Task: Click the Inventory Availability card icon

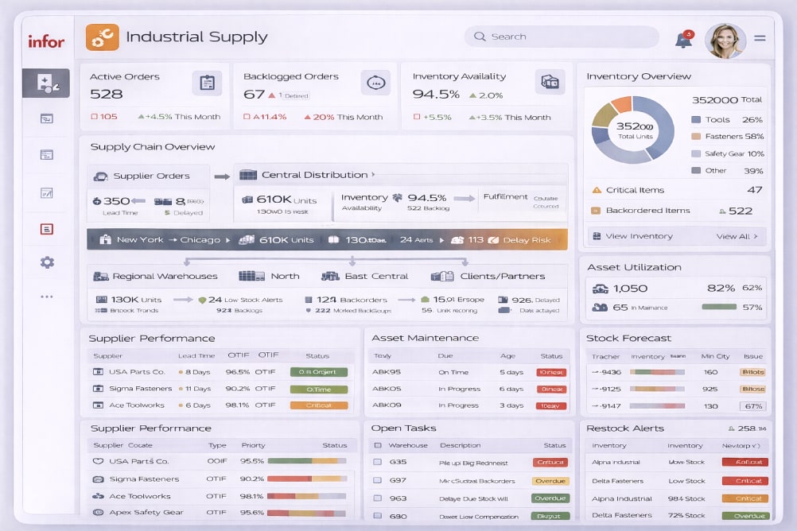Action: [x=550, y=82]
